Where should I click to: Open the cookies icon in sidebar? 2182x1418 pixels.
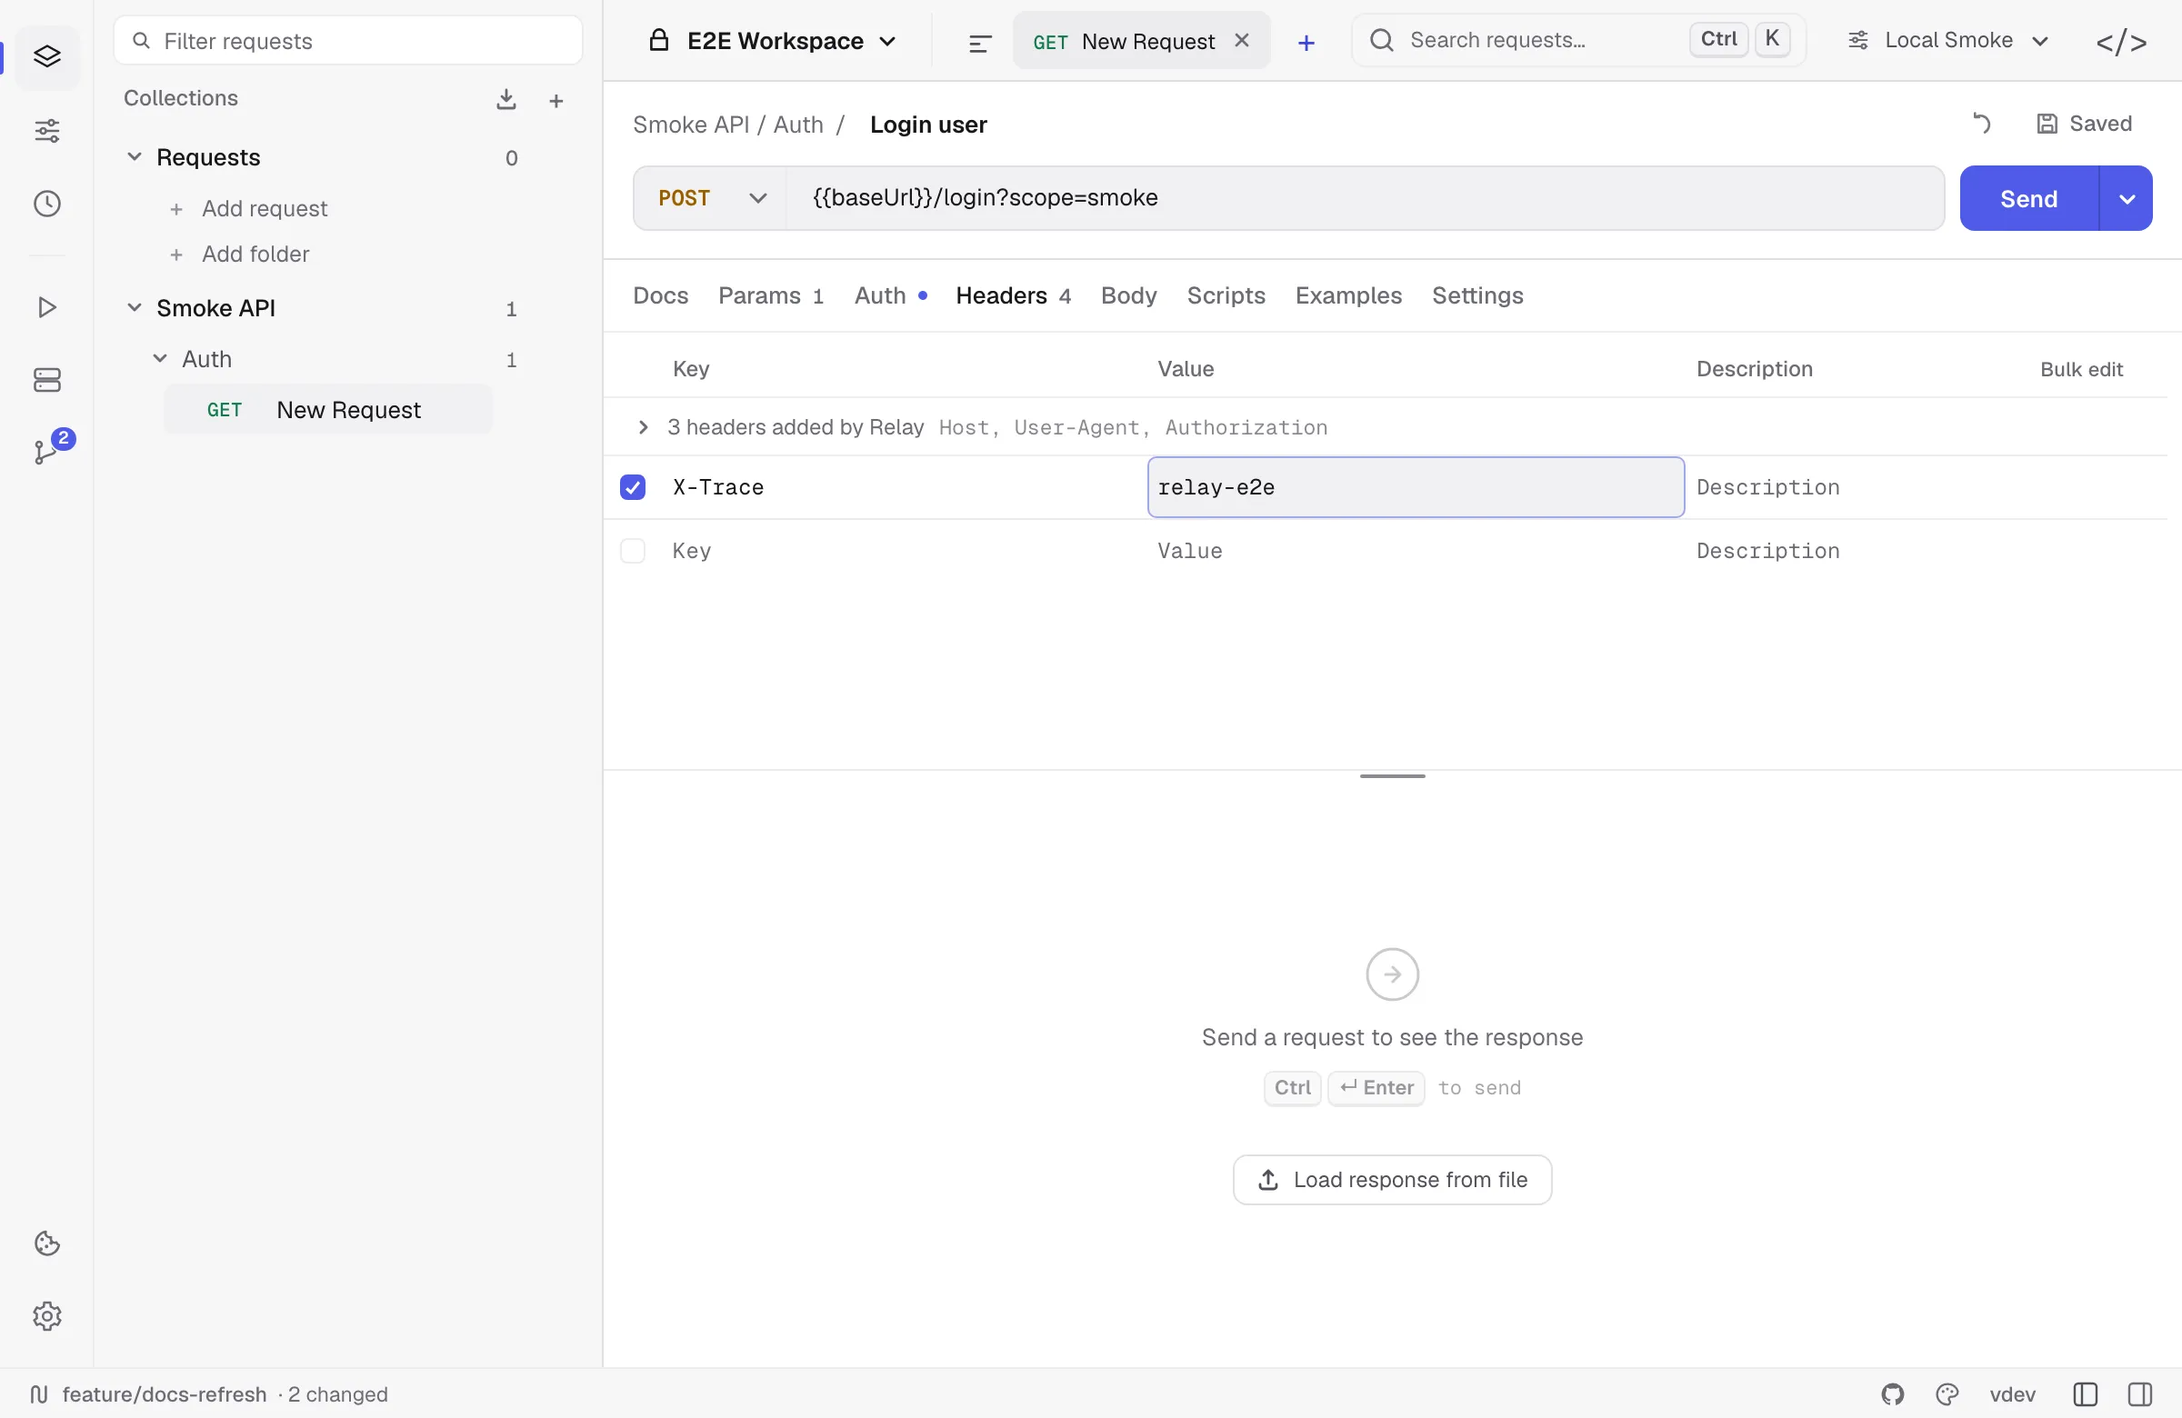click(46, 1243)
